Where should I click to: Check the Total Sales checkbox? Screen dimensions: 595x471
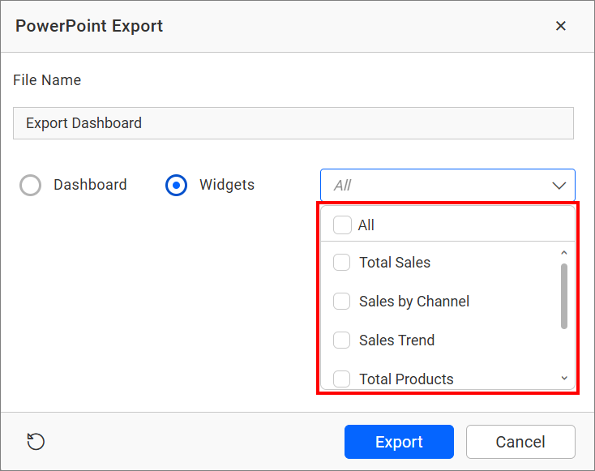tap(341, 263)
